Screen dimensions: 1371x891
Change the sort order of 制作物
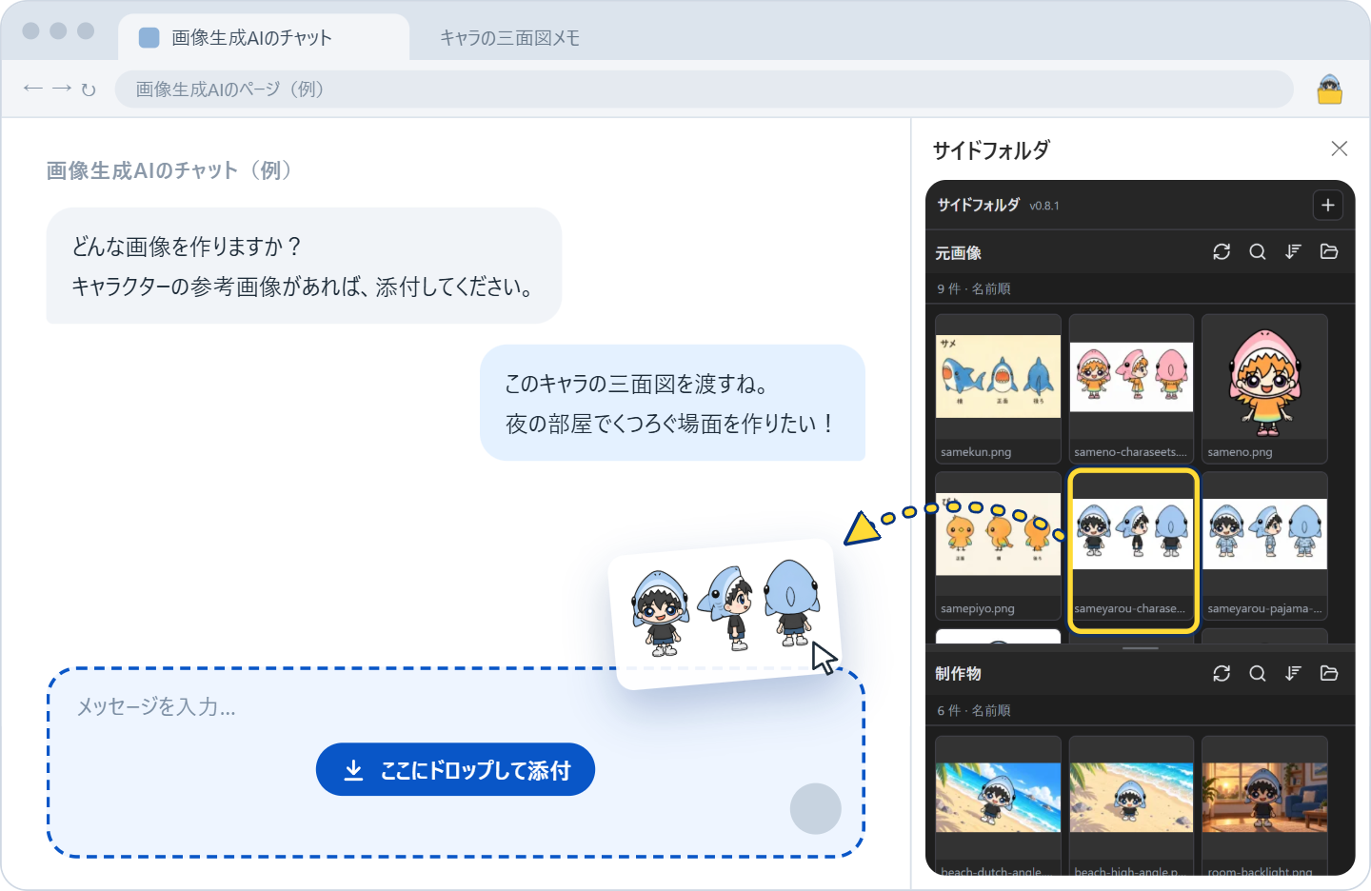pyautogui.click(x=1293, y=673)
